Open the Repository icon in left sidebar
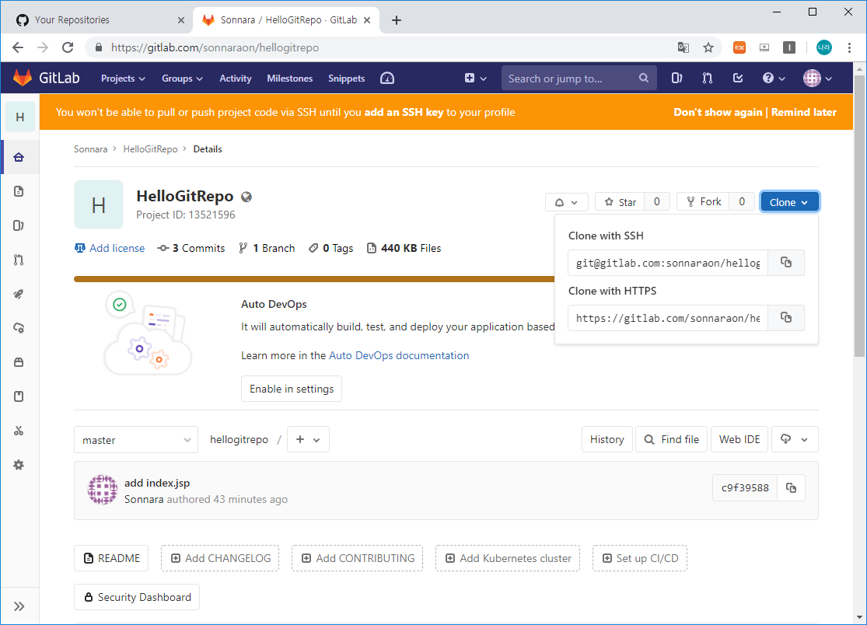 19,191
